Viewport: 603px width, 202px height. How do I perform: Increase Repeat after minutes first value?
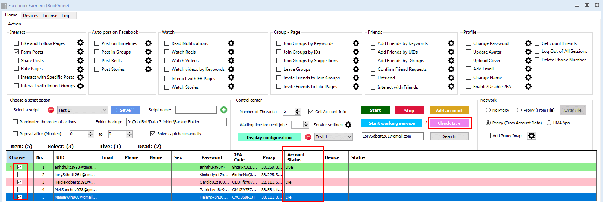(x=90, y=132)
